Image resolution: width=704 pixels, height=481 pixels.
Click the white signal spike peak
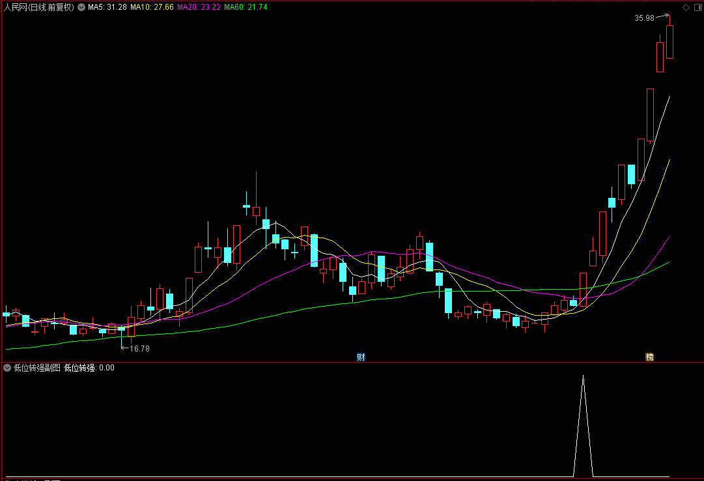point(584,377)
